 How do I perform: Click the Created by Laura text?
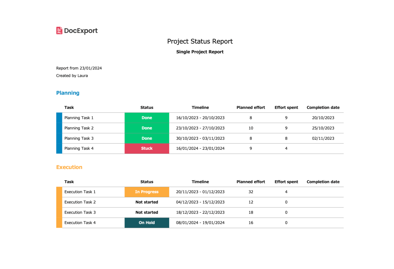[x=72, y=76]
